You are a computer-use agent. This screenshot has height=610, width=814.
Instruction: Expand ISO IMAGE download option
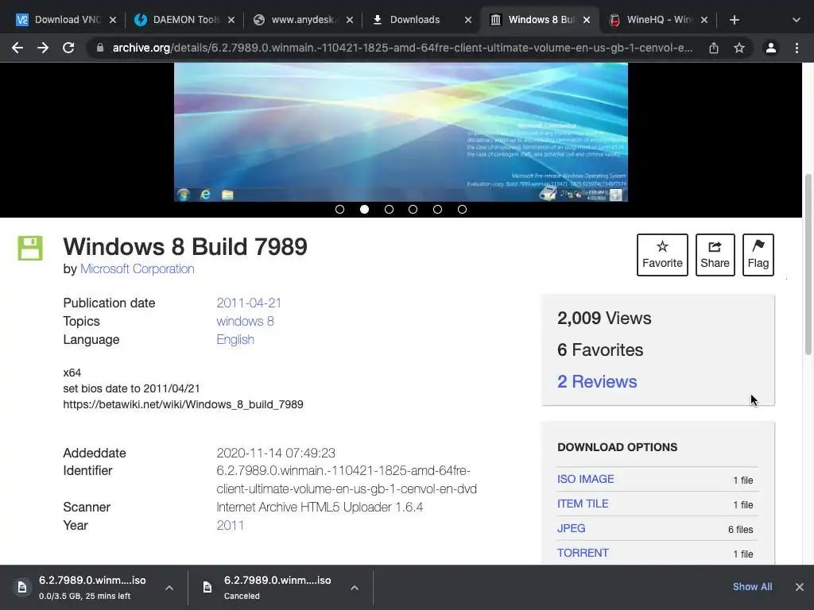click(x=585, y=479)
